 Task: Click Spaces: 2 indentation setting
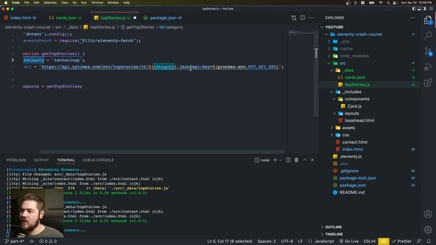266,241
